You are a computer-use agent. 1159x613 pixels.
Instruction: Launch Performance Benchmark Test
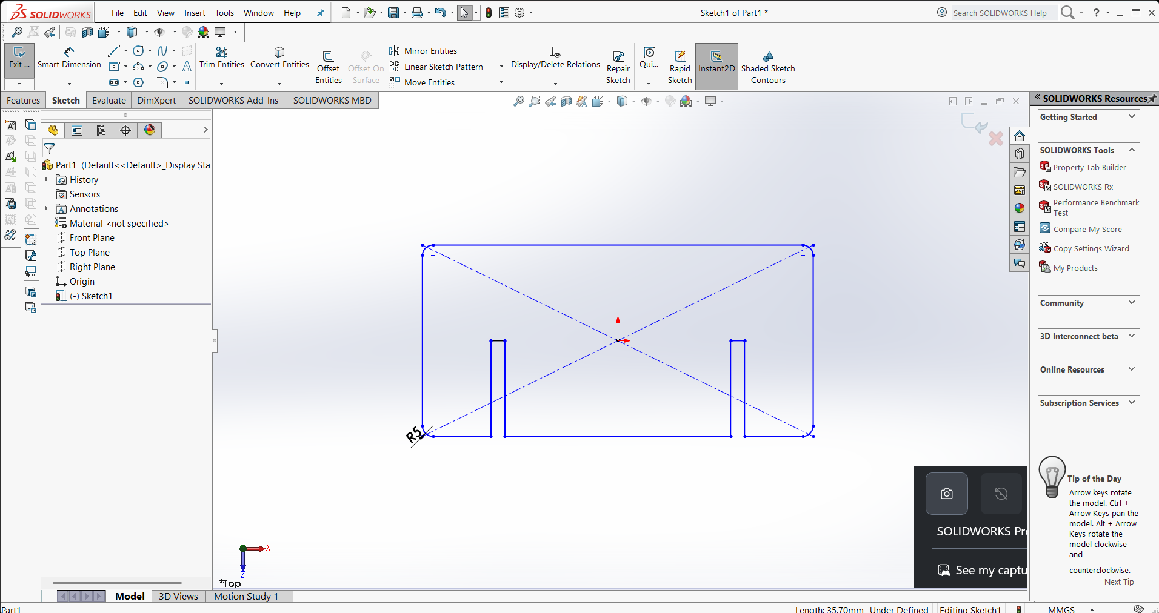(1089, 208)
